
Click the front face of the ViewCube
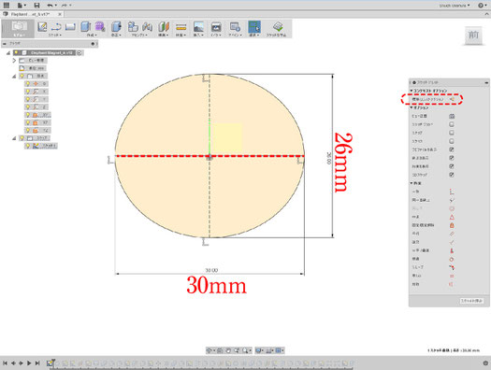[473, 35]
